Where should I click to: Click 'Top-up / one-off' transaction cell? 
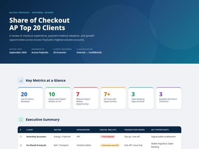(x=132, y=136)
